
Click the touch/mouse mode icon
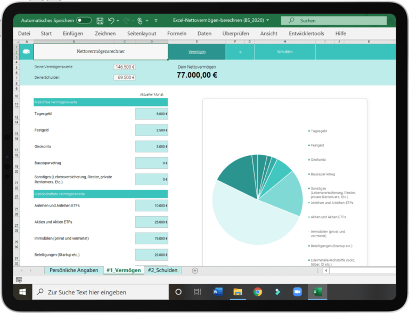point(140,21)
